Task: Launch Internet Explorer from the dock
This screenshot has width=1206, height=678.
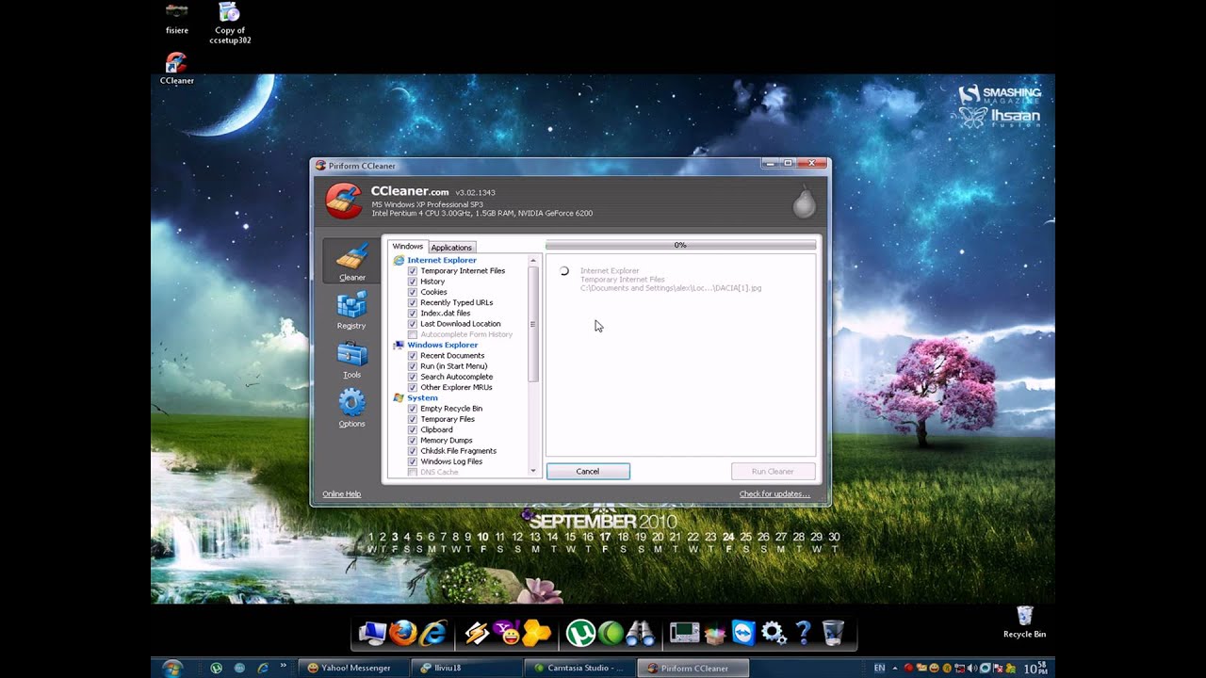Action: click(432, 633)
